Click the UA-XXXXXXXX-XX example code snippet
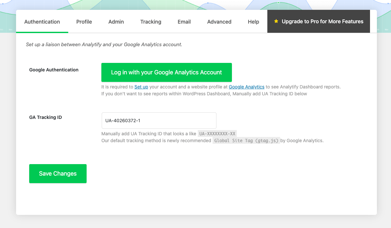Image resolution: width=391 pixels, height=228 pixels. (217, 134)
